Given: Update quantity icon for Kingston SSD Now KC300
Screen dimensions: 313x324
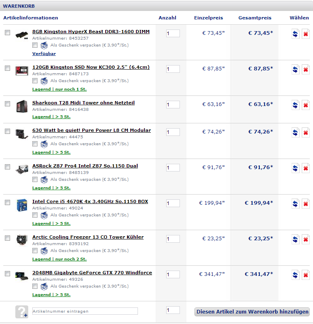Looking at the screenshot, I should [295, 70].
